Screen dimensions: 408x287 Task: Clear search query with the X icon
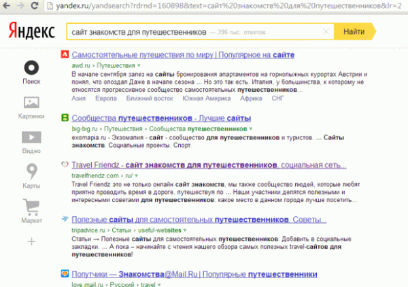point(326,32)
